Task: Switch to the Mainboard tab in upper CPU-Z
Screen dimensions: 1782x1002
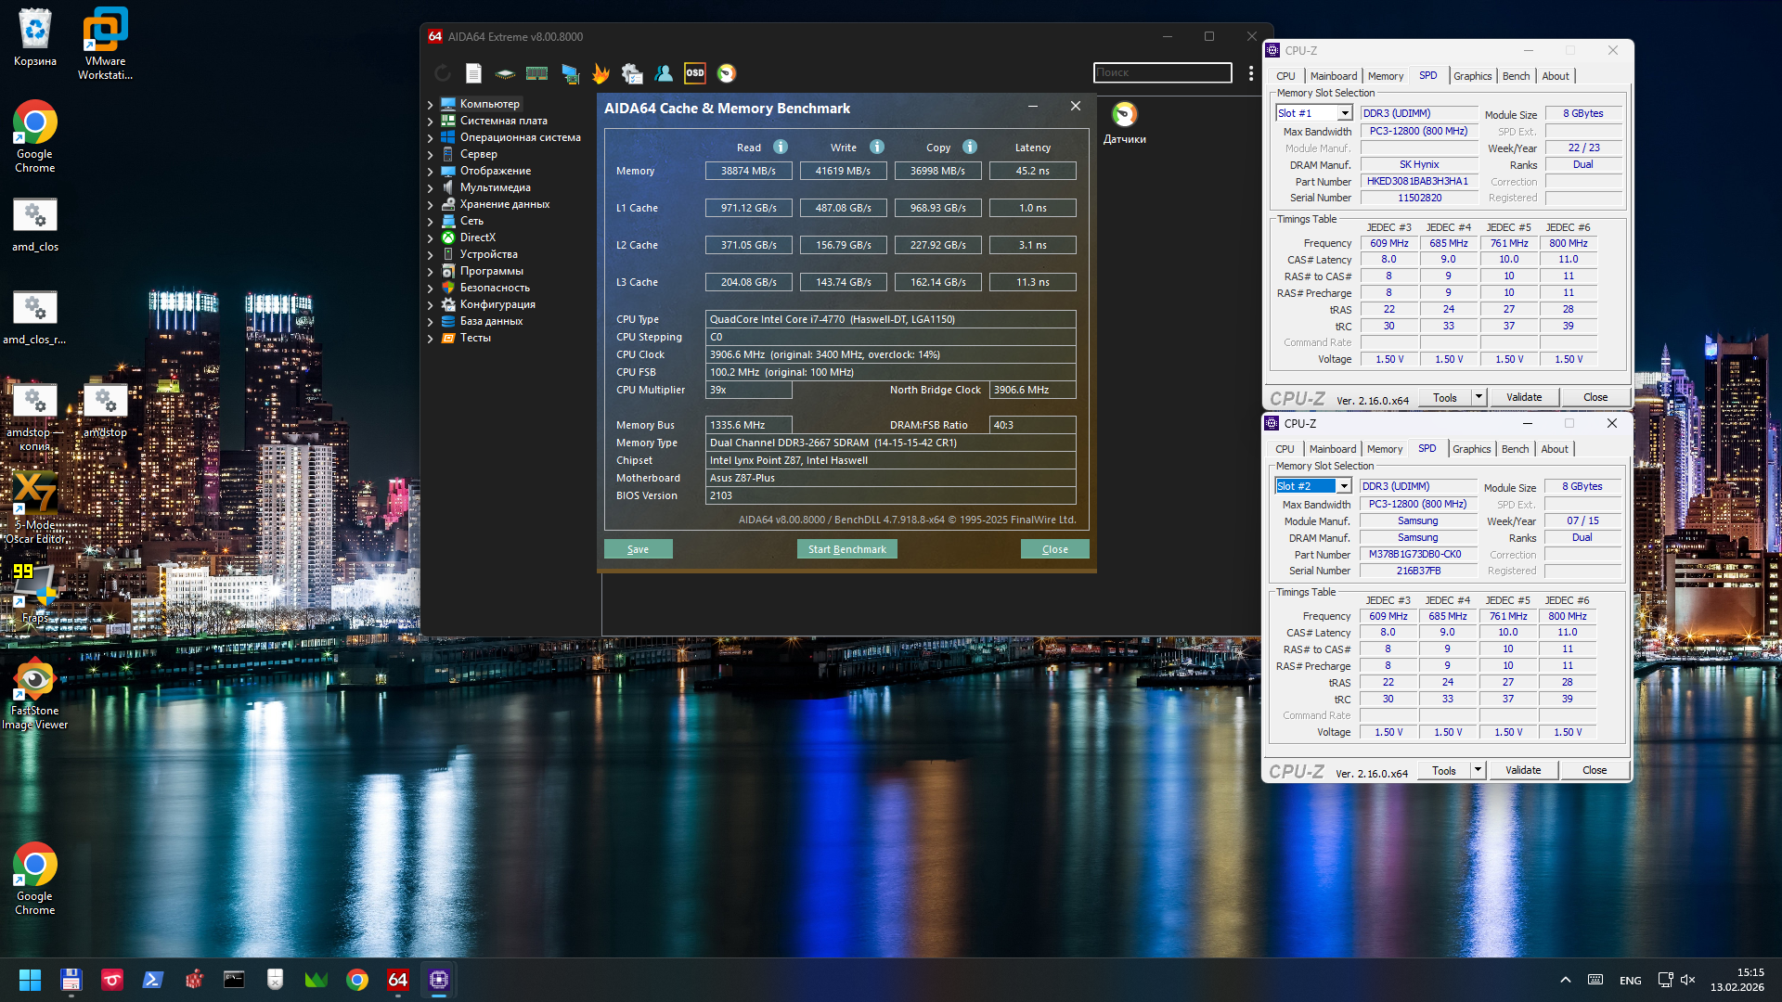Action: pyautogui.click(x=1333, y=76)
